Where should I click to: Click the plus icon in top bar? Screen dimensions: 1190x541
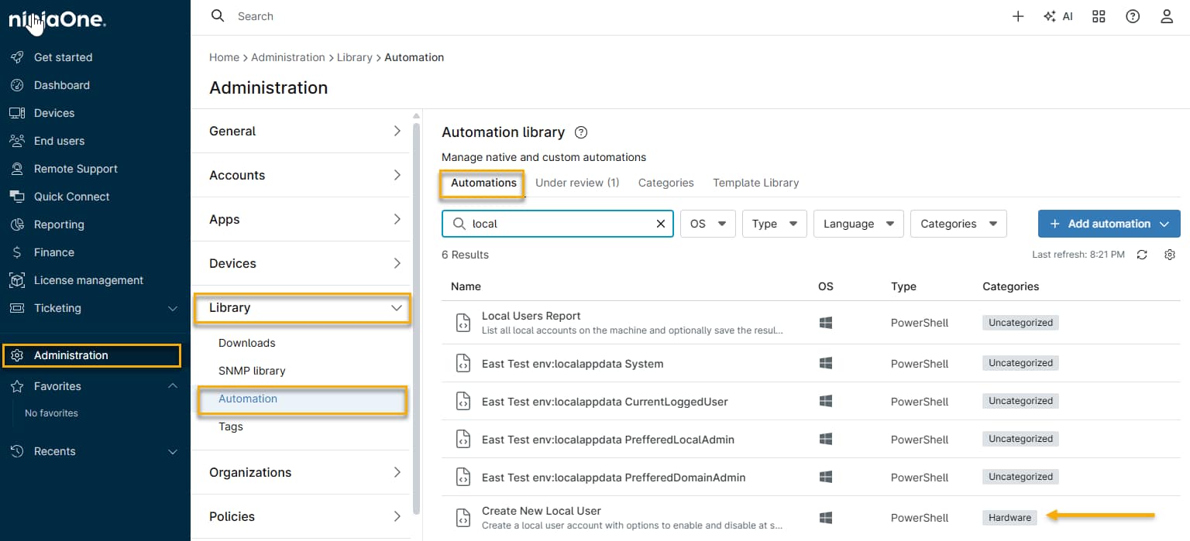coord(1018,16)
